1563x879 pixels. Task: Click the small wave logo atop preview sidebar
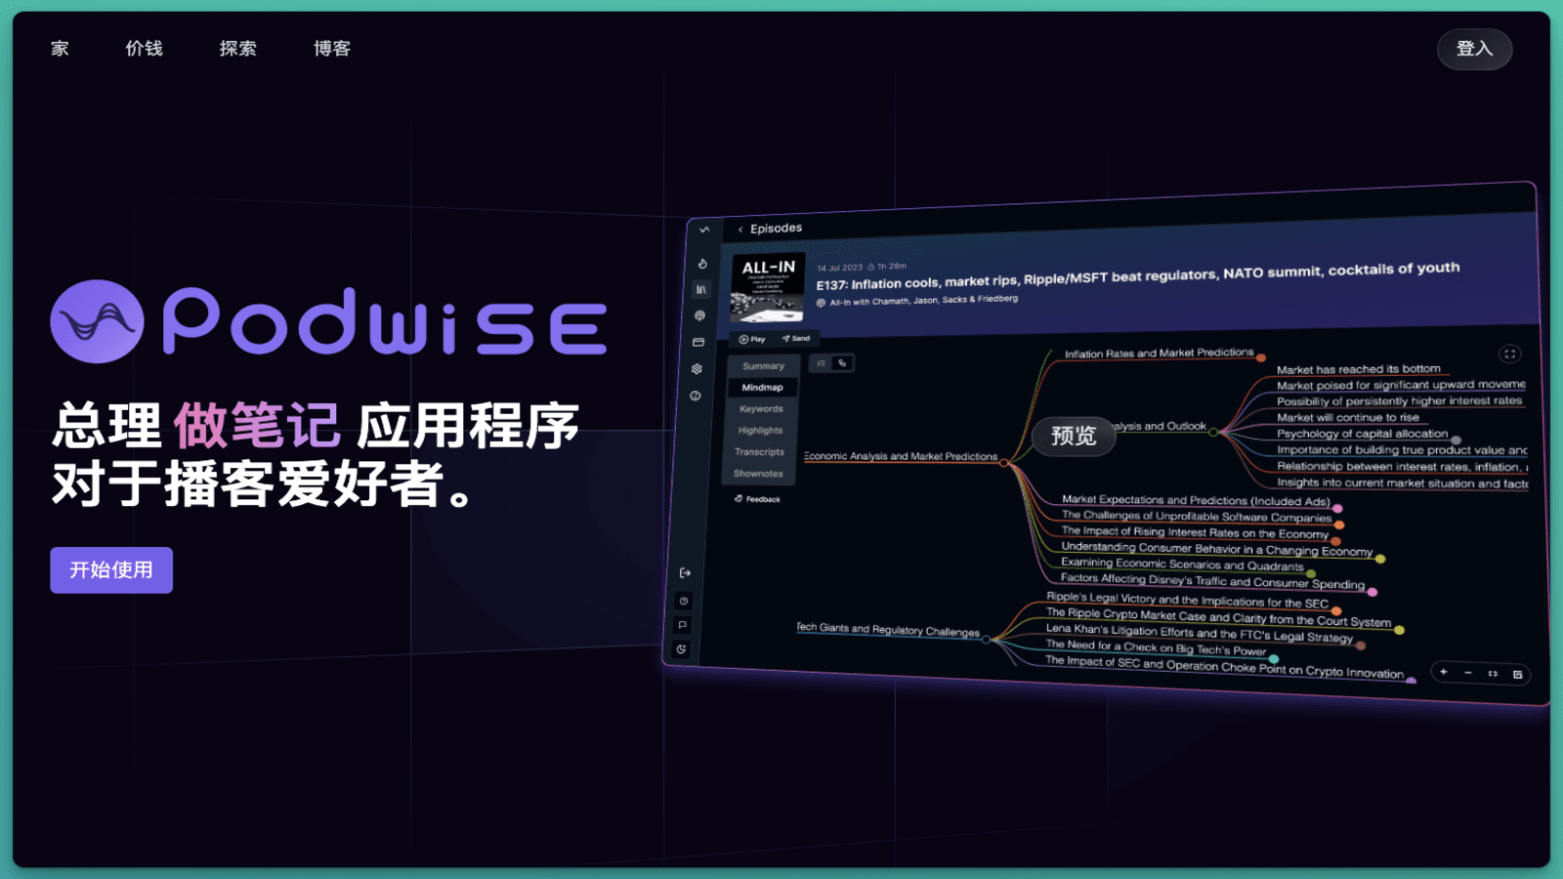704,230
